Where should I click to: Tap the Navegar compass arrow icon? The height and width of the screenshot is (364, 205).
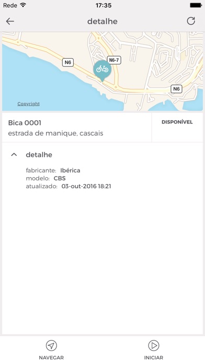tap(51, 346)
